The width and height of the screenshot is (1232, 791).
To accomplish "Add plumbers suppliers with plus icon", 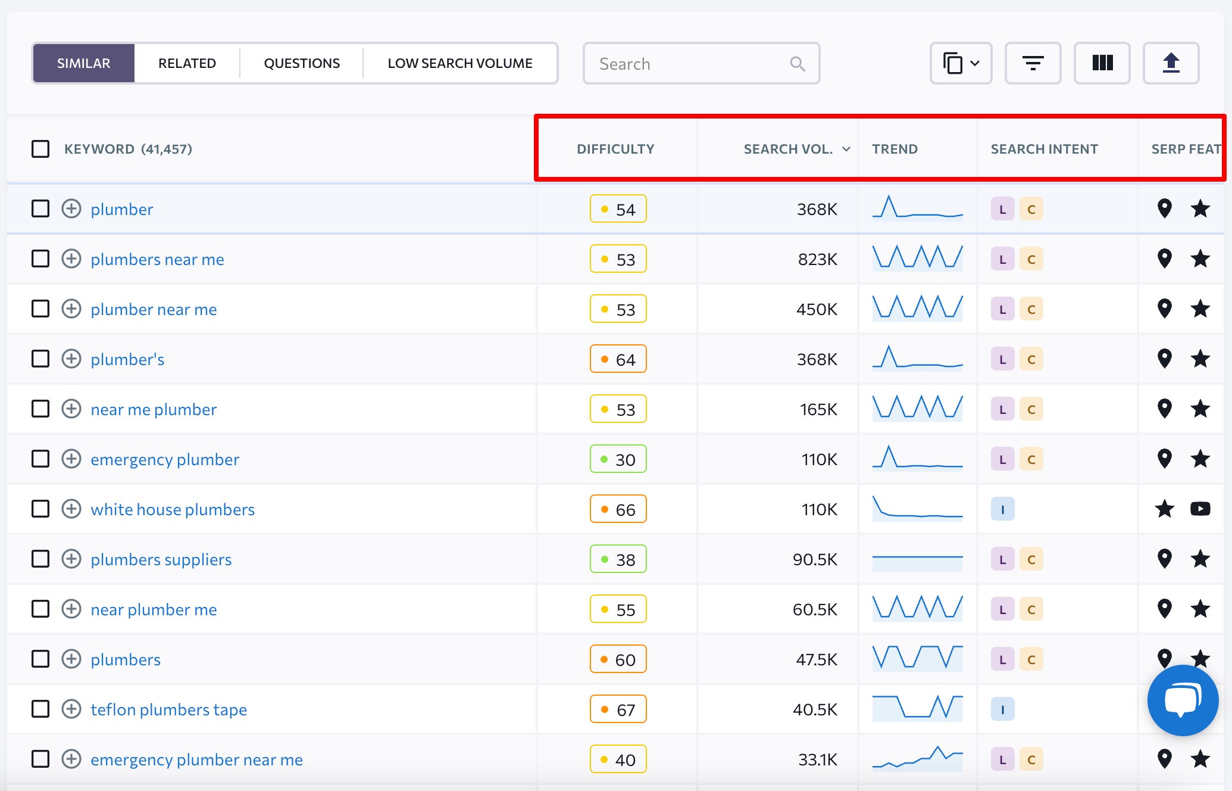I will (x=71, y=559).
